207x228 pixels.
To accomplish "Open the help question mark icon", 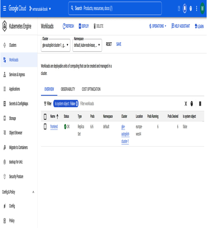I will click(x=191, y=9).
